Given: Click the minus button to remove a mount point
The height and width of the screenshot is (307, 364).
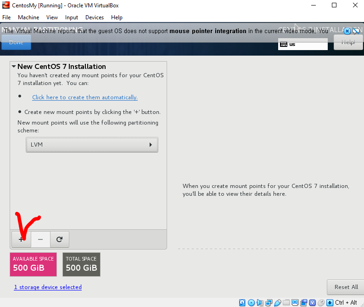Looking at the screenshot, I should tap(40, 239).
